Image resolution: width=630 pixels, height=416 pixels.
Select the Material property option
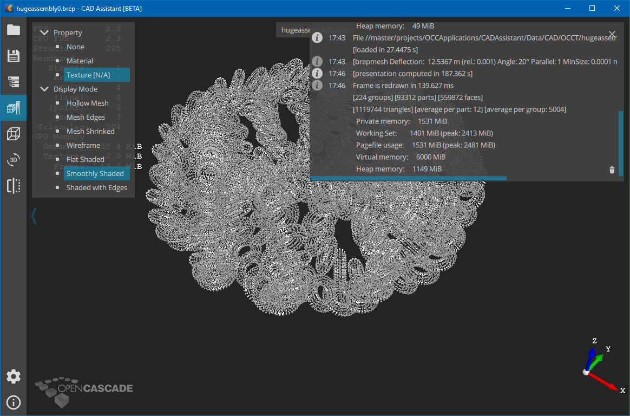coord(80,61)
